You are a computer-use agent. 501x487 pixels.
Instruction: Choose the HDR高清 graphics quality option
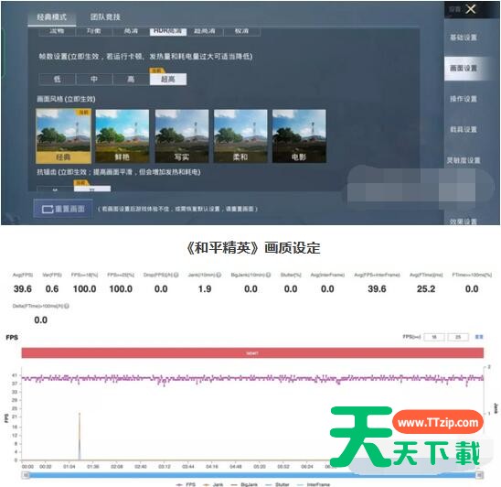[168, 31]
